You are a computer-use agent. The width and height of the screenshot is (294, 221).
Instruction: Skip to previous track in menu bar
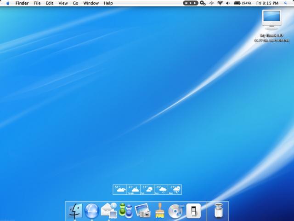pos(186,3)
